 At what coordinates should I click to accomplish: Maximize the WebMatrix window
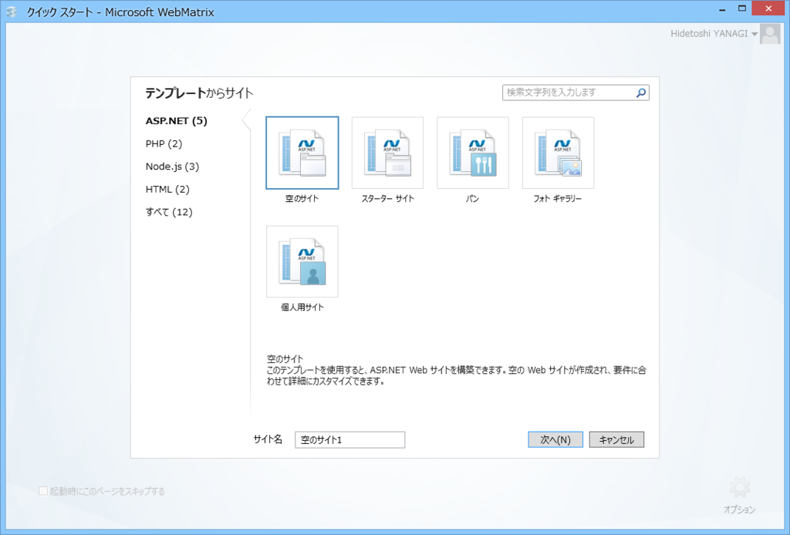click(x=741, y=8)
